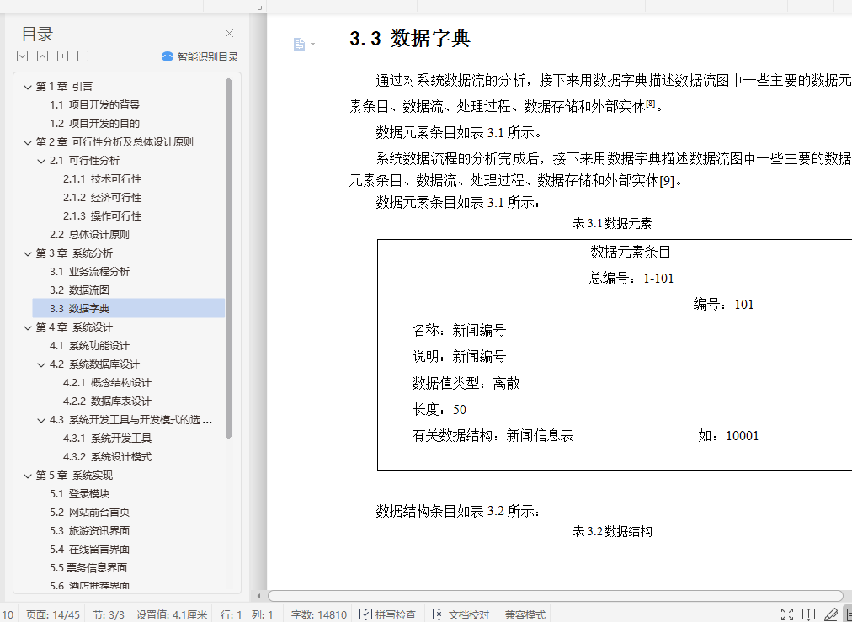The width and height of the screenshot is (852, 622).
Task: Collapse the 第3章 系统分析 chevron
Action: (x=28, y=253)
